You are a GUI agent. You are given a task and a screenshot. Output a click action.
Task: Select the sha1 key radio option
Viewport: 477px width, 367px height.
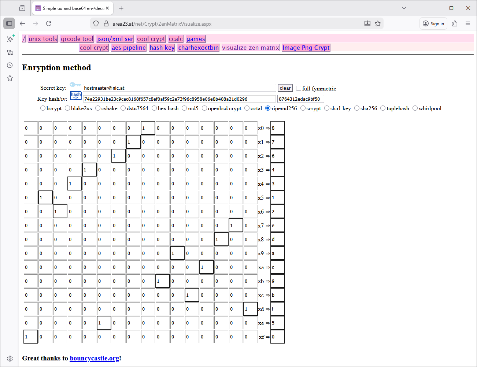(327, 108)
